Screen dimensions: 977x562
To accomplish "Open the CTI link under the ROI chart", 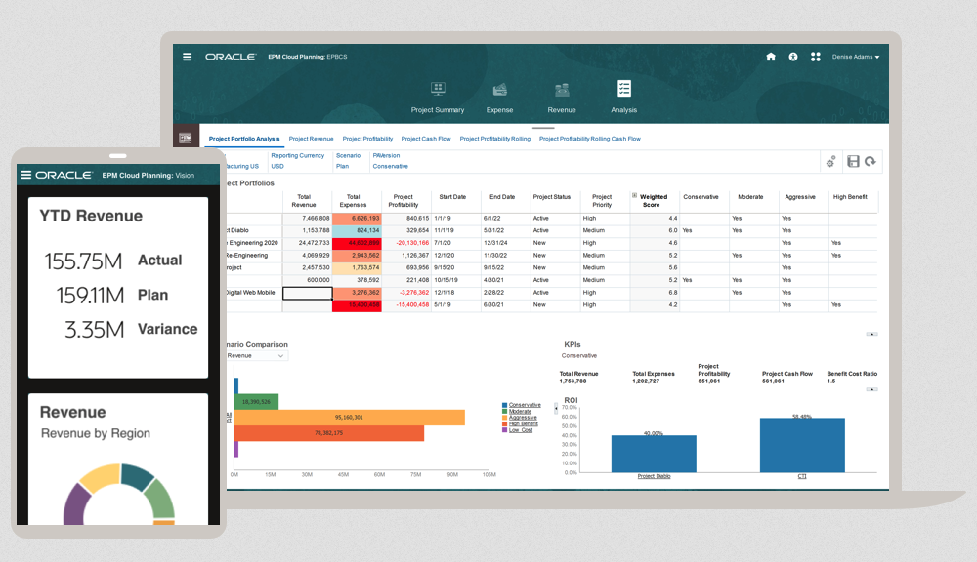I will point(803,478).
